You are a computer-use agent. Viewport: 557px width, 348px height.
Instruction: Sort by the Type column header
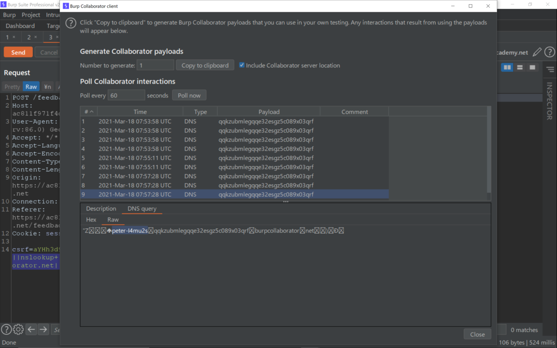click(200, 112)
